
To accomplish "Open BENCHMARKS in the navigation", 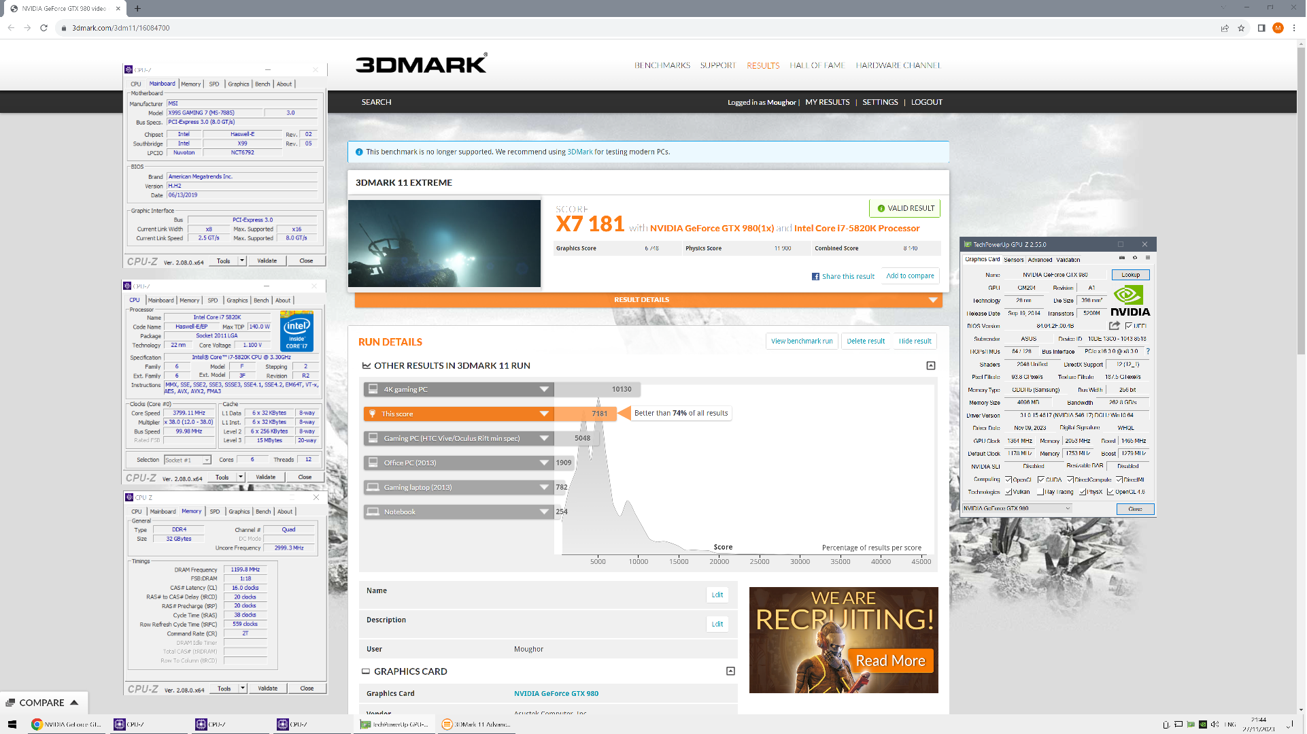I will pyautogui.click(x=662, y=66).
